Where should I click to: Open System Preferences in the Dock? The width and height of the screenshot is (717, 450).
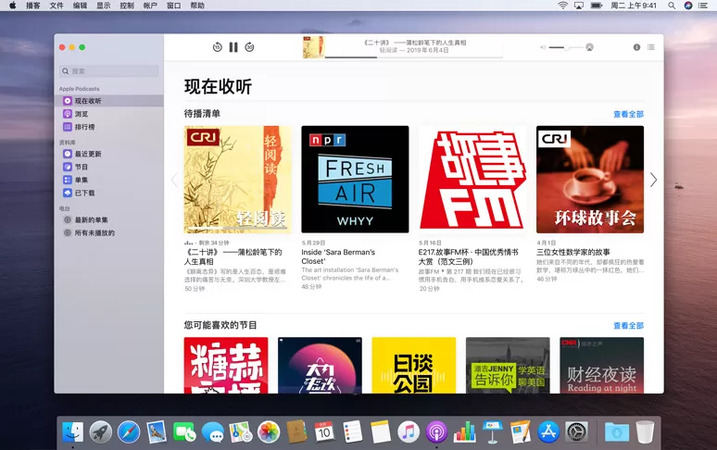[x=576, y=431]
